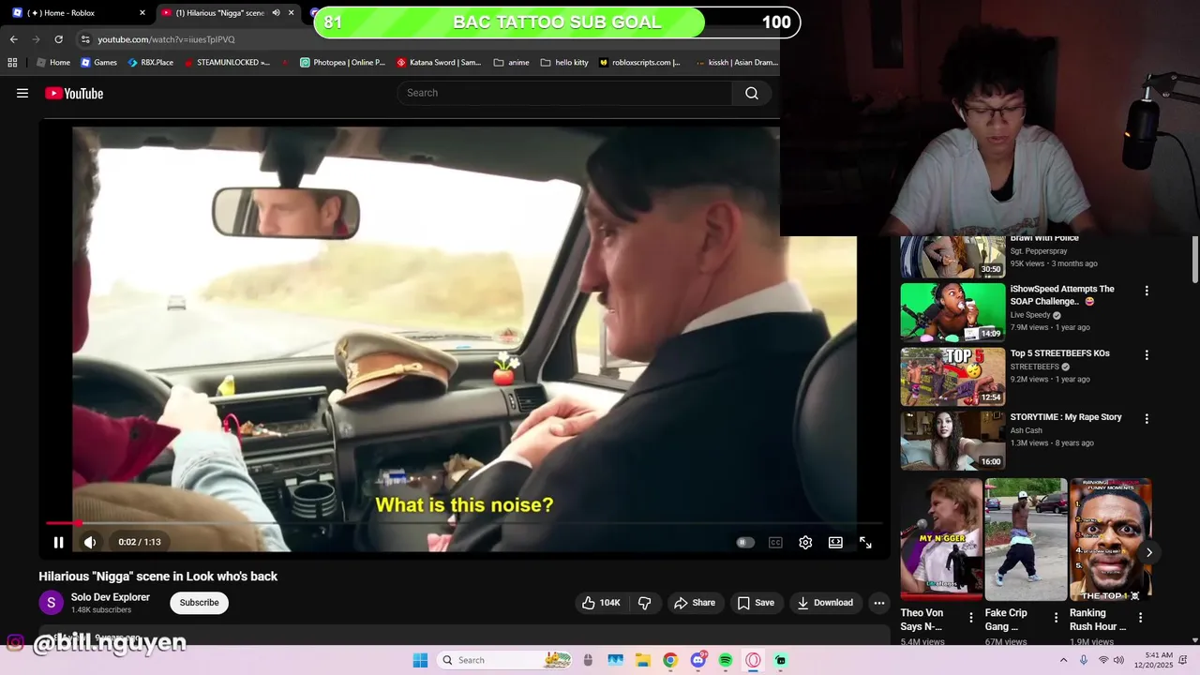This screenshot has width=1200, height=675.
Task: Like the video (104K thumbs up)
Action: (601, 603)
